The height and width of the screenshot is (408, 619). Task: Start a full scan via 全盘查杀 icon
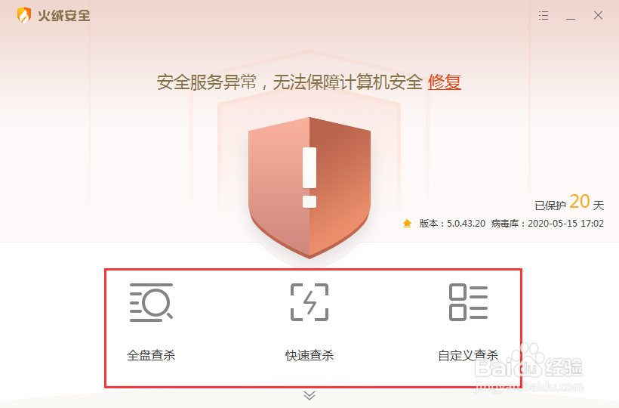(151, 302)
